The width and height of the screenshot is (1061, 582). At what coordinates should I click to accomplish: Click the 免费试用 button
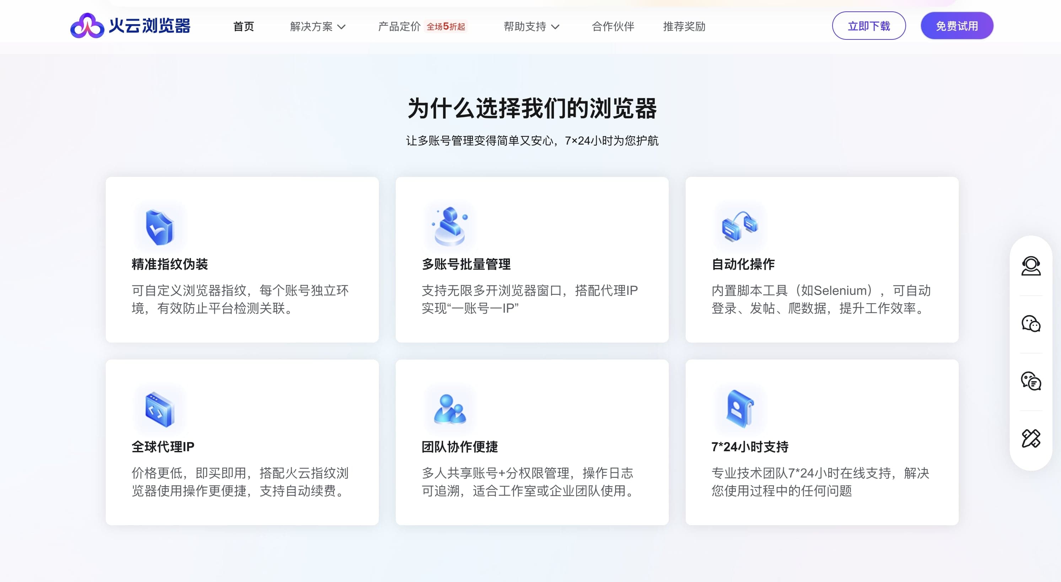click(957, 26)
